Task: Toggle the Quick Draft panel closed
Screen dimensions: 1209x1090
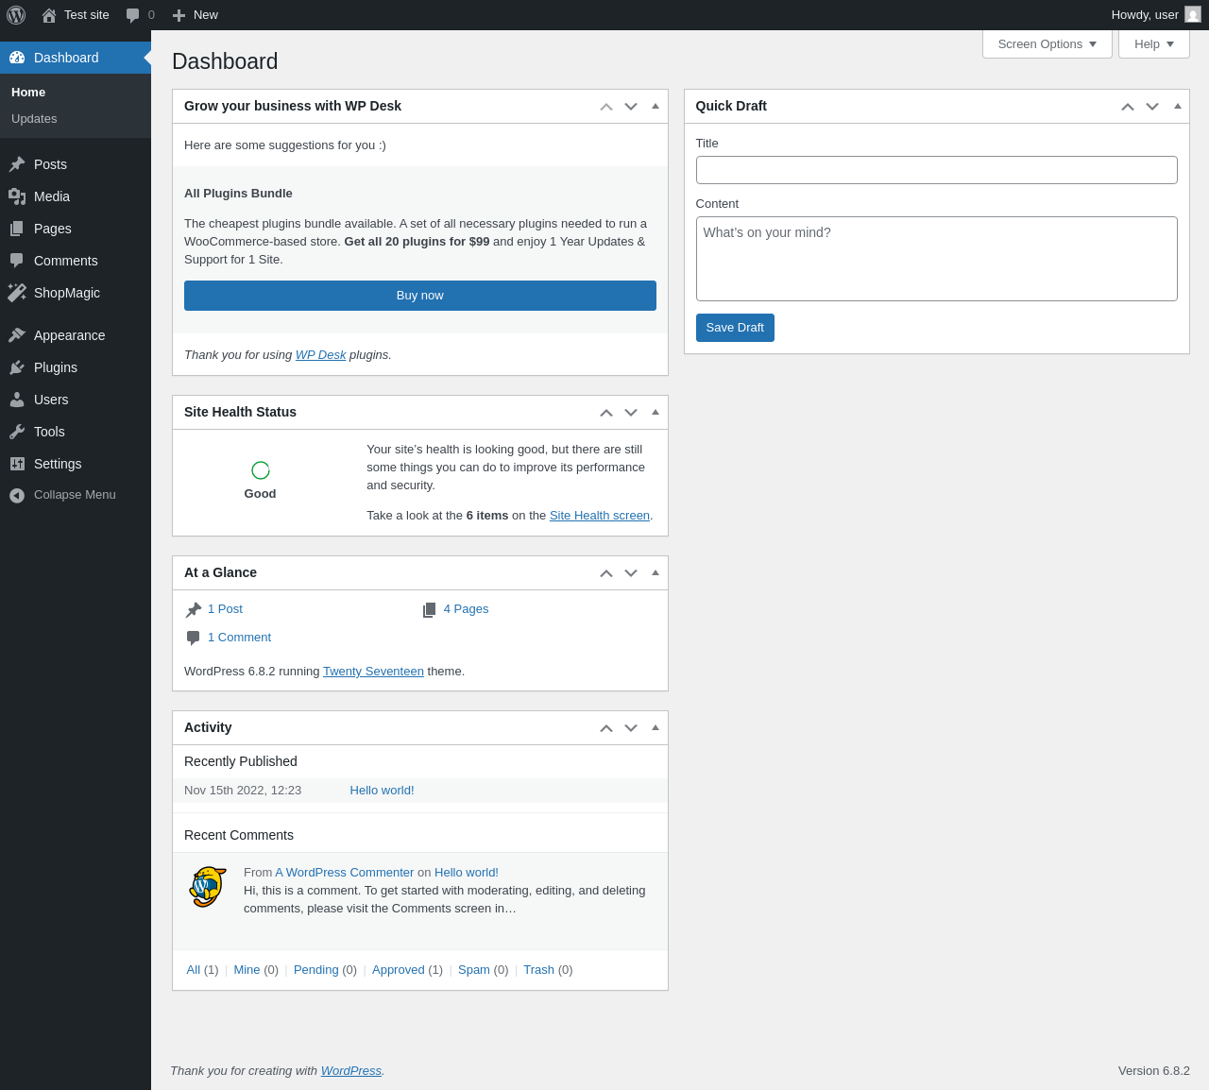Action: pos(1178,106)
